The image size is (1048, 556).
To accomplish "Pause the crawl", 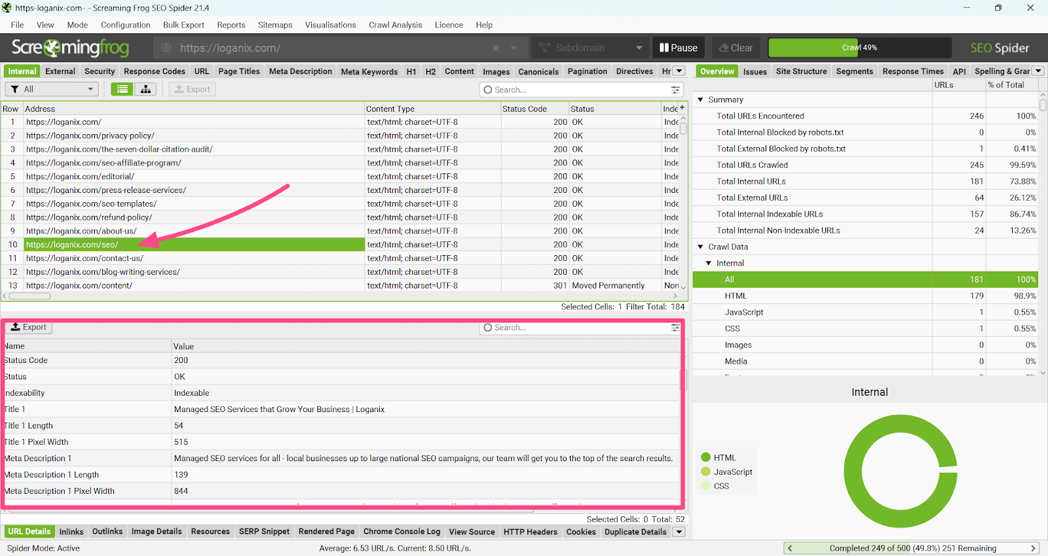I will pos(679,48).
